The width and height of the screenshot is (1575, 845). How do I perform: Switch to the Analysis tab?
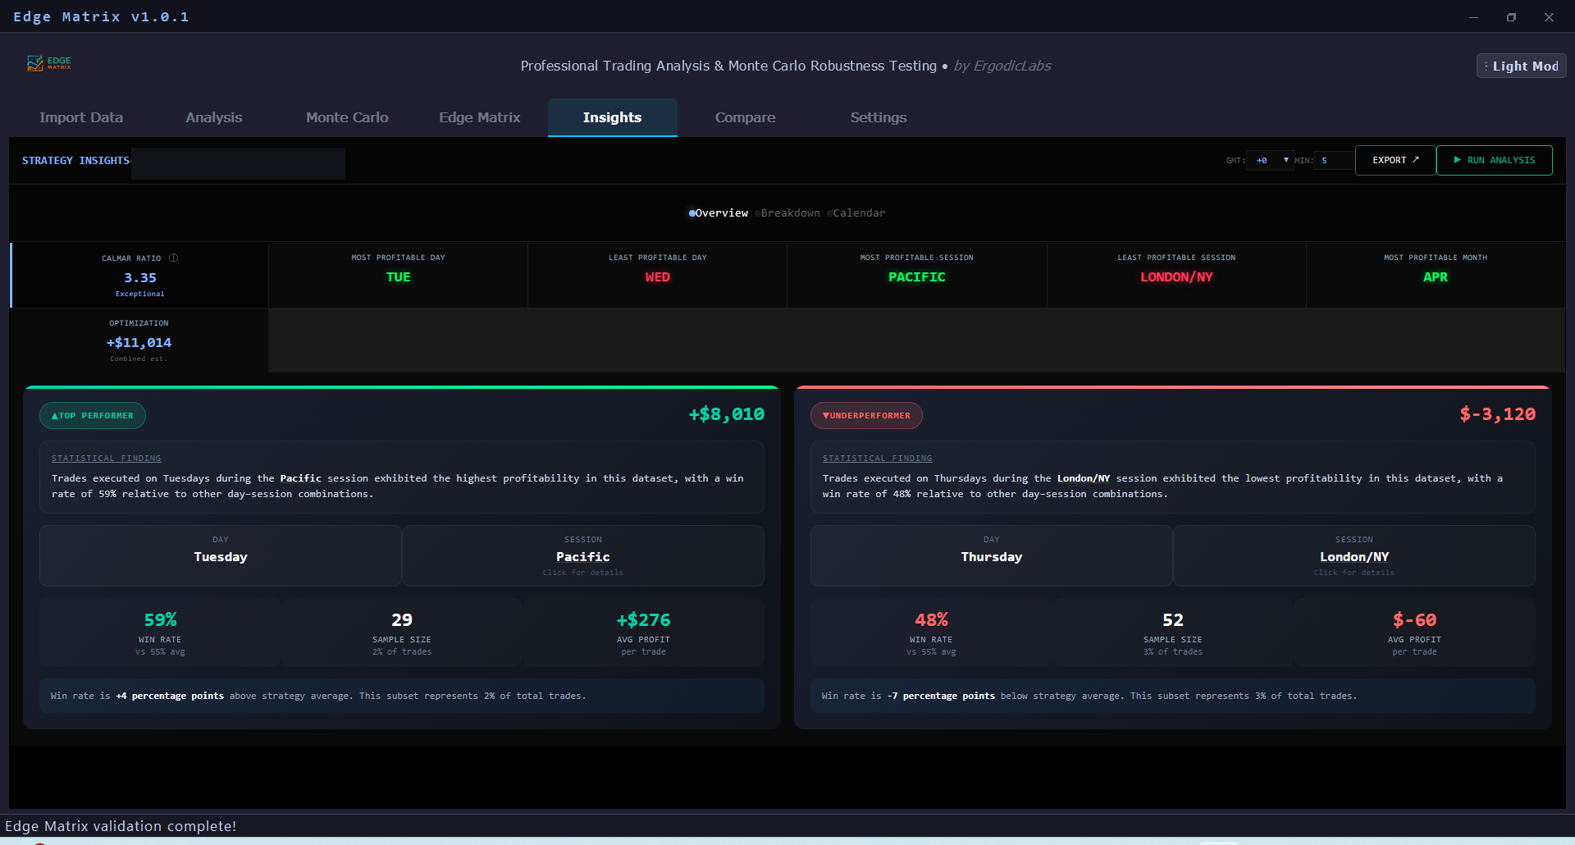[x=214, y=117]
